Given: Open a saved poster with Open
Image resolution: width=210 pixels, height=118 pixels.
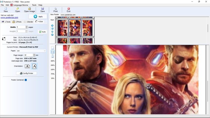Looking at the screenshot, I should pyautogui.click(x=17, y=10).
